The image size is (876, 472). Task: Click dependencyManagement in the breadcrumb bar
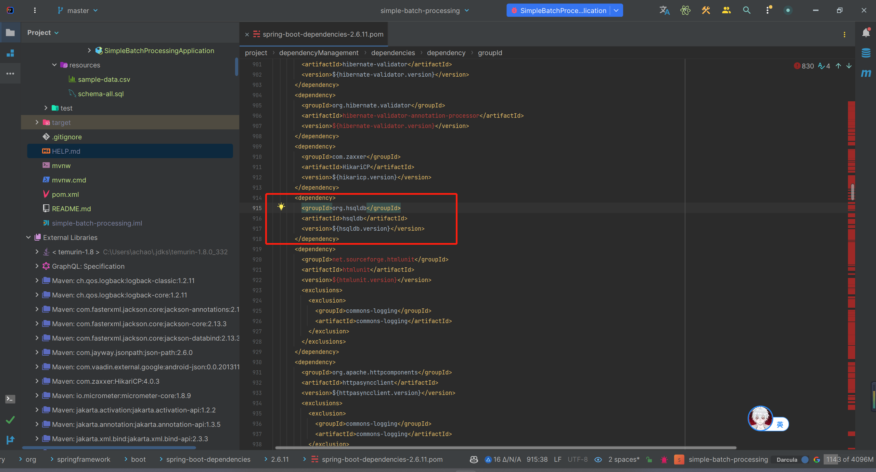[319, 53]
